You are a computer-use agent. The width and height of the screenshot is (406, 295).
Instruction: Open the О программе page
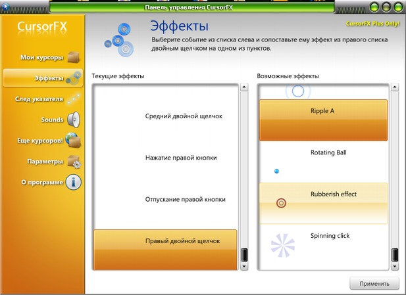point(42,182)
